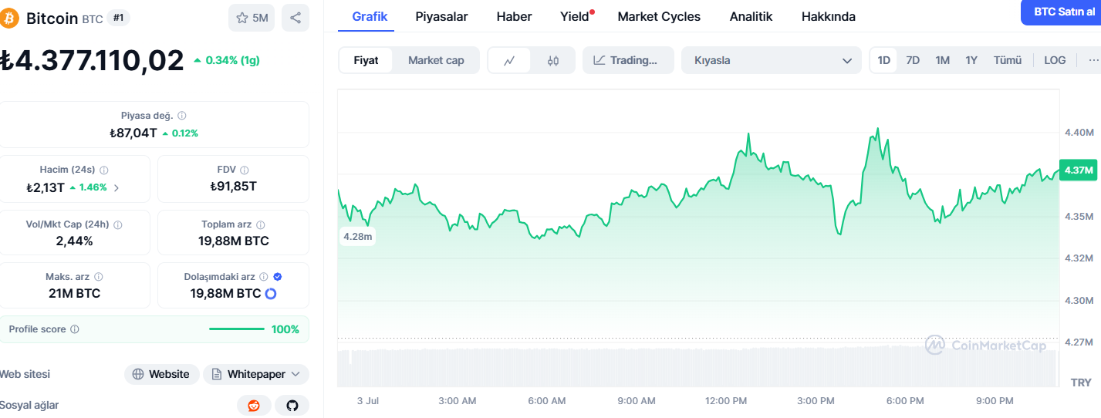Show info for Hacim (24s)
The height and width of the screenshot is (418, 1101).
tap(104, 170)
